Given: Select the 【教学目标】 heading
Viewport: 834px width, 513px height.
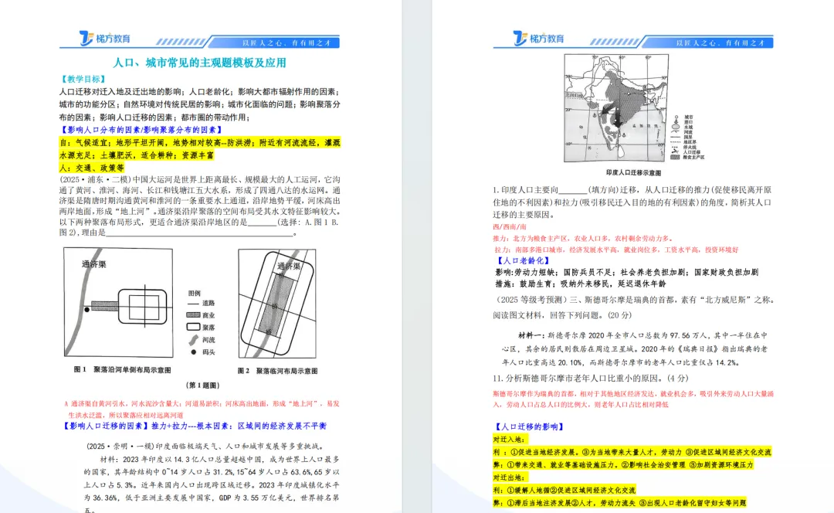Looking at the screenshot, I should pos(83,79).
